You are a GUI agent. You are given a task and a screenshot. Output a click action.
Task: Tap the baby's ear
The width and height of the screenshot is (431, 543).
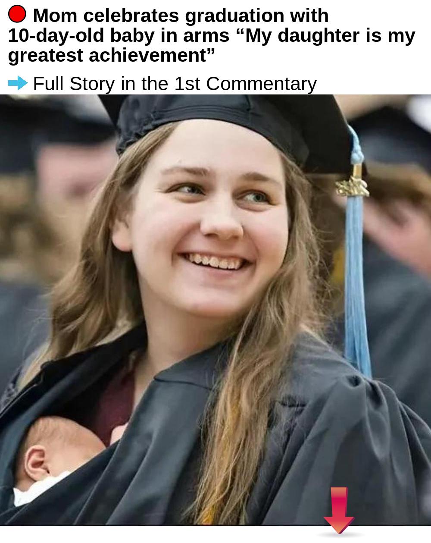(36, 461)
